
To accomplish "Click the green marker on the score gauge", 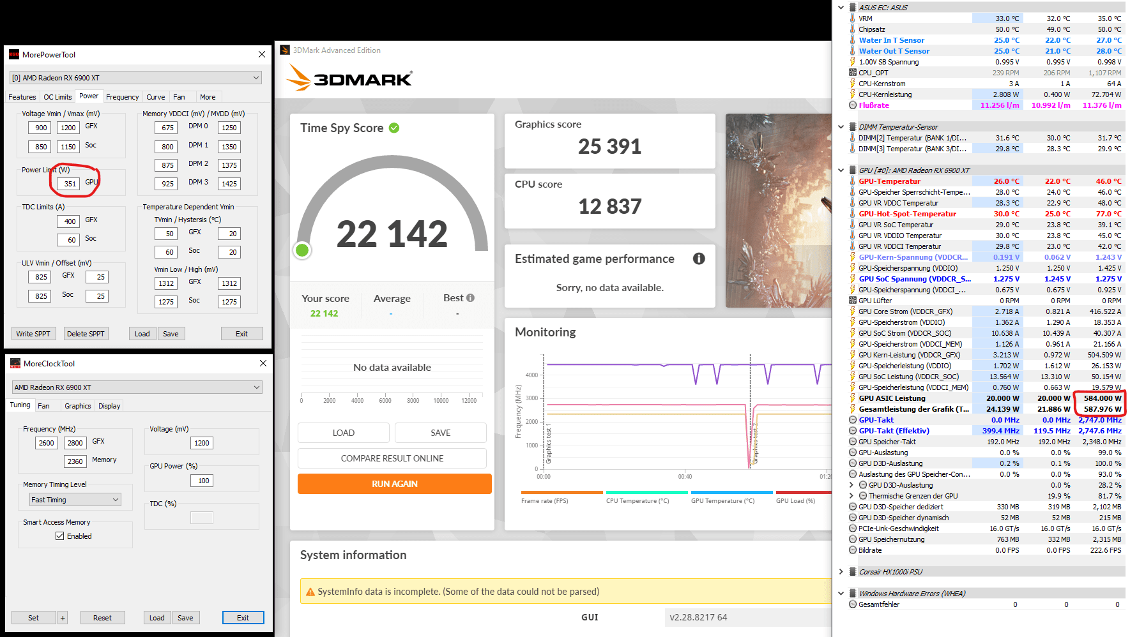I will click(303, 250).
